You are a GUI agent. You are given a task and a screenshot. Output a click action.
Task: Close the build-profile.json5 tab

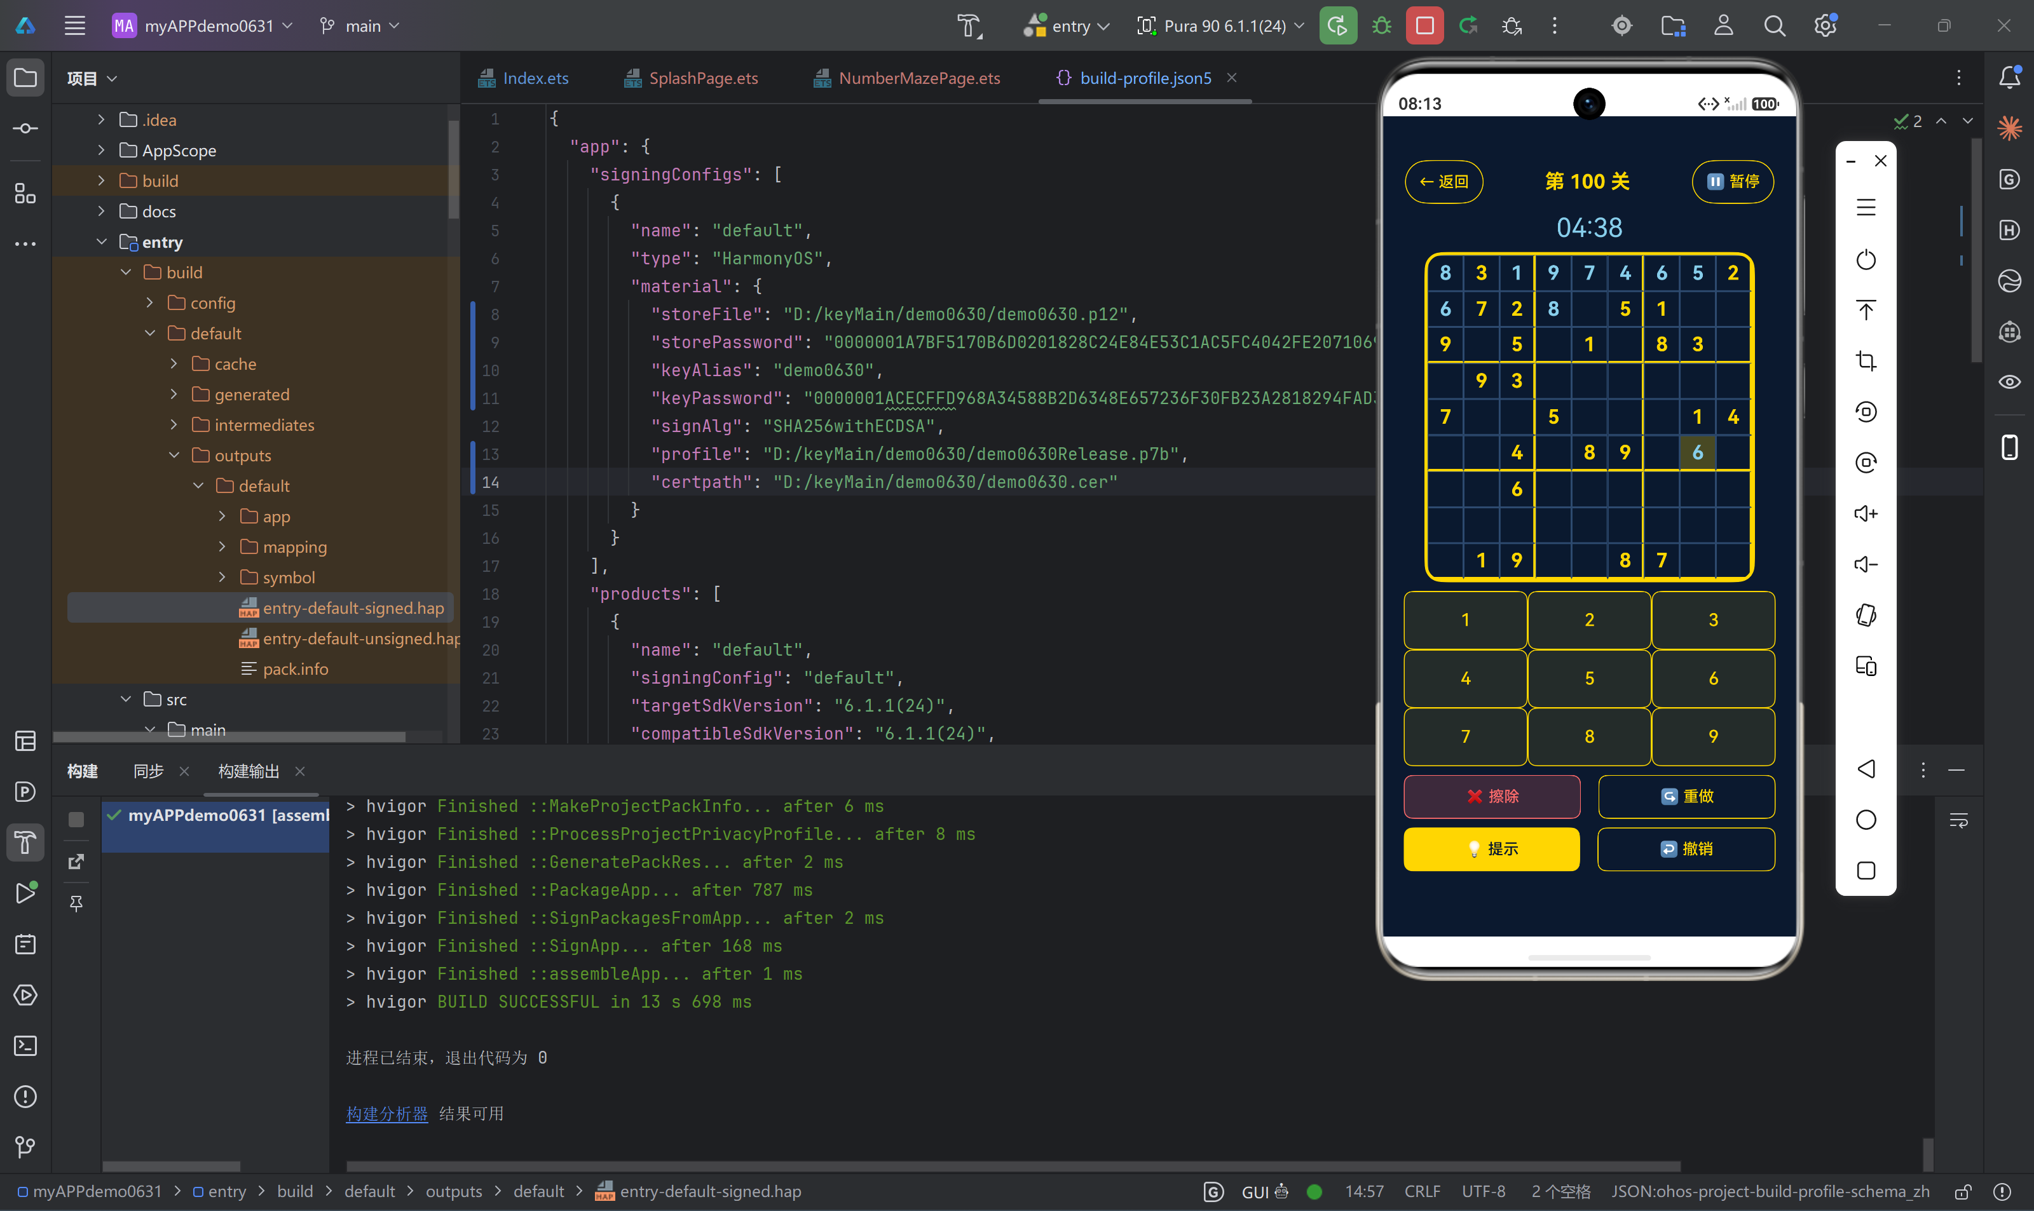[1232, 78]
